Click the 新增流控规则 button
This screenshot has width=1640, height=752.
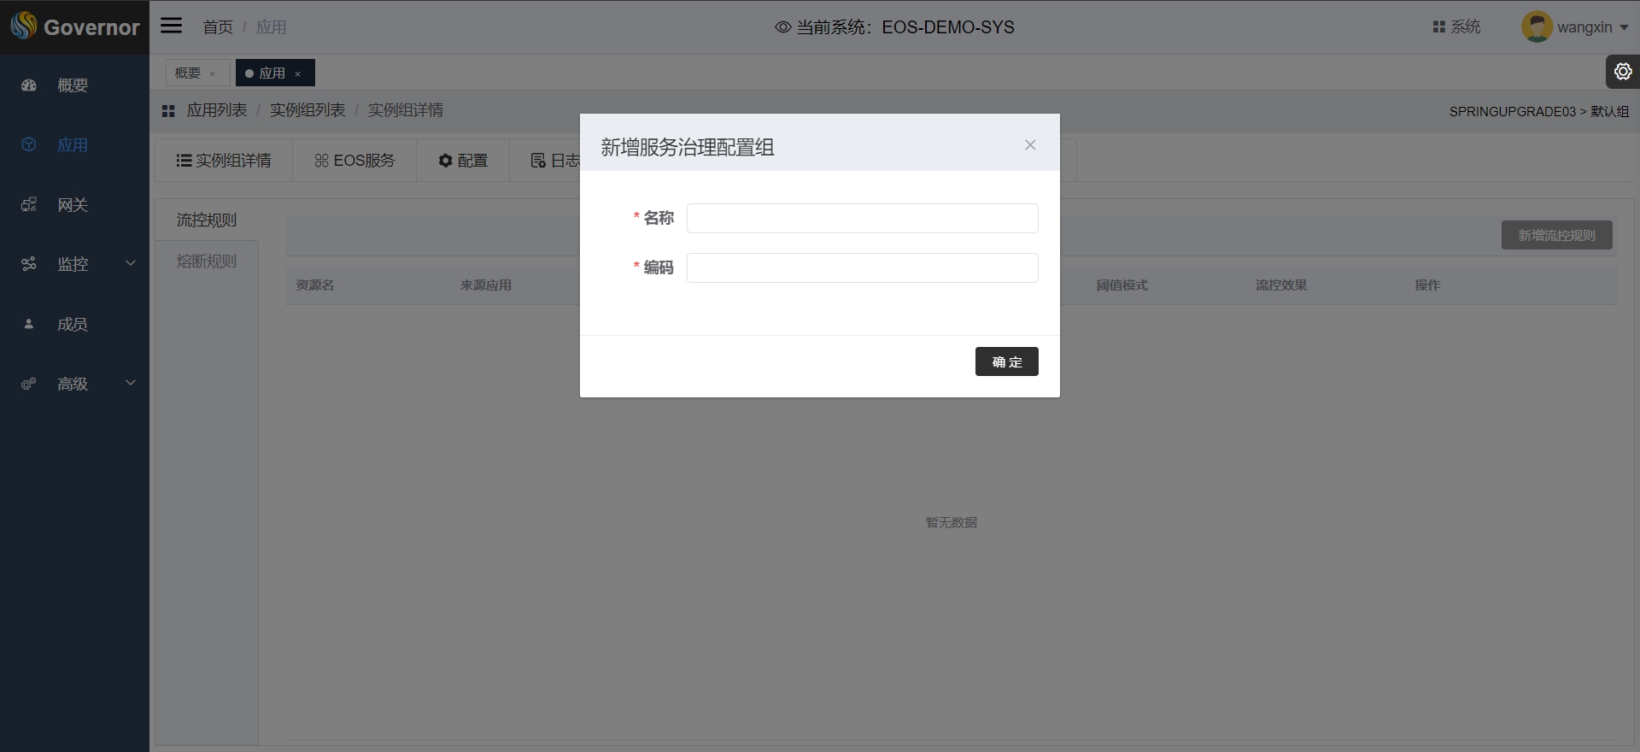(1556, 235)
